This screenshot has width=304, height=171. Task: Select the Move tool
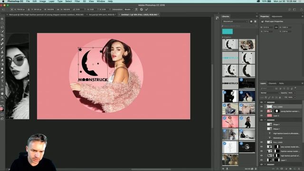point(2,19)
